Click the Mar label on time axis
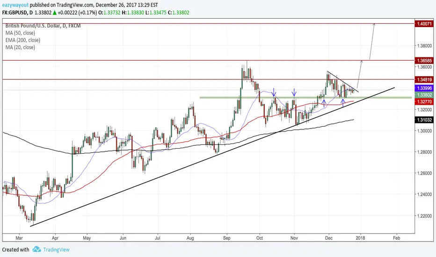 click(x=19, y=238)
